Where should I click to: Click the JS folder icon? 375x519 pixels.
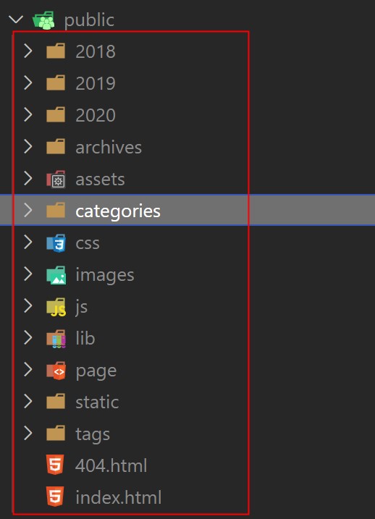[56, 307]
